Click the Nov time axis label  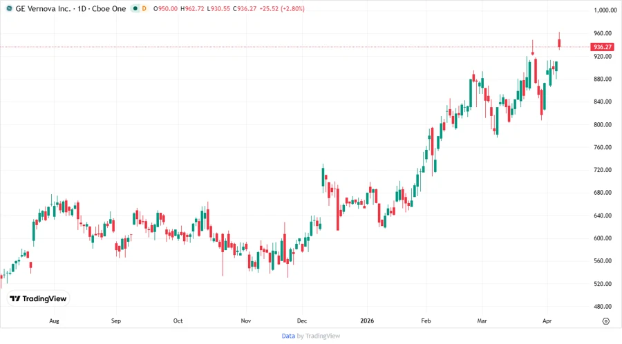(x=246, y=321)
